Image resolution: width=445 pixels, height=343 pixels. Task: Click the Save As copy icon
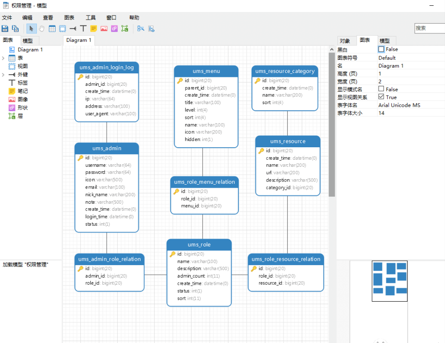click(x=15, y=28)
